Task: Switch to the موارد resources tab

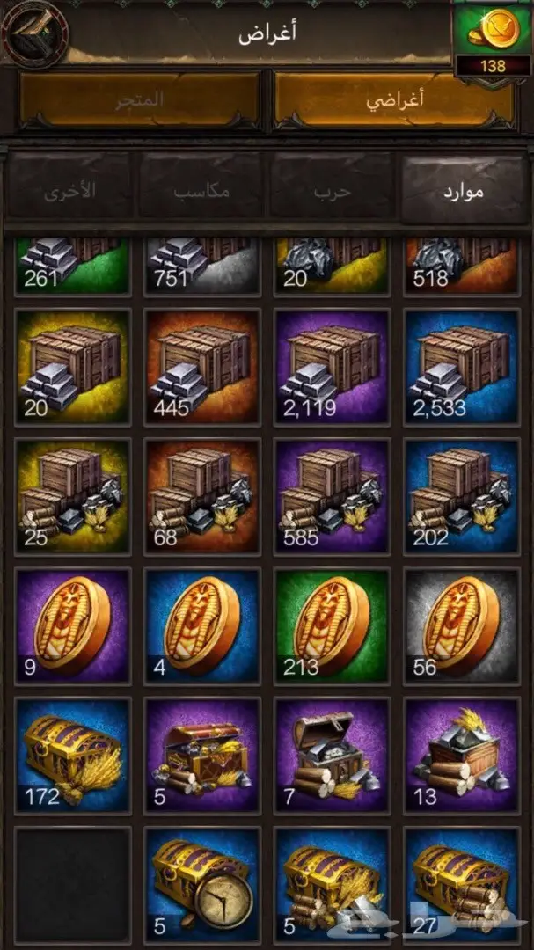Action: pos(465,190)
